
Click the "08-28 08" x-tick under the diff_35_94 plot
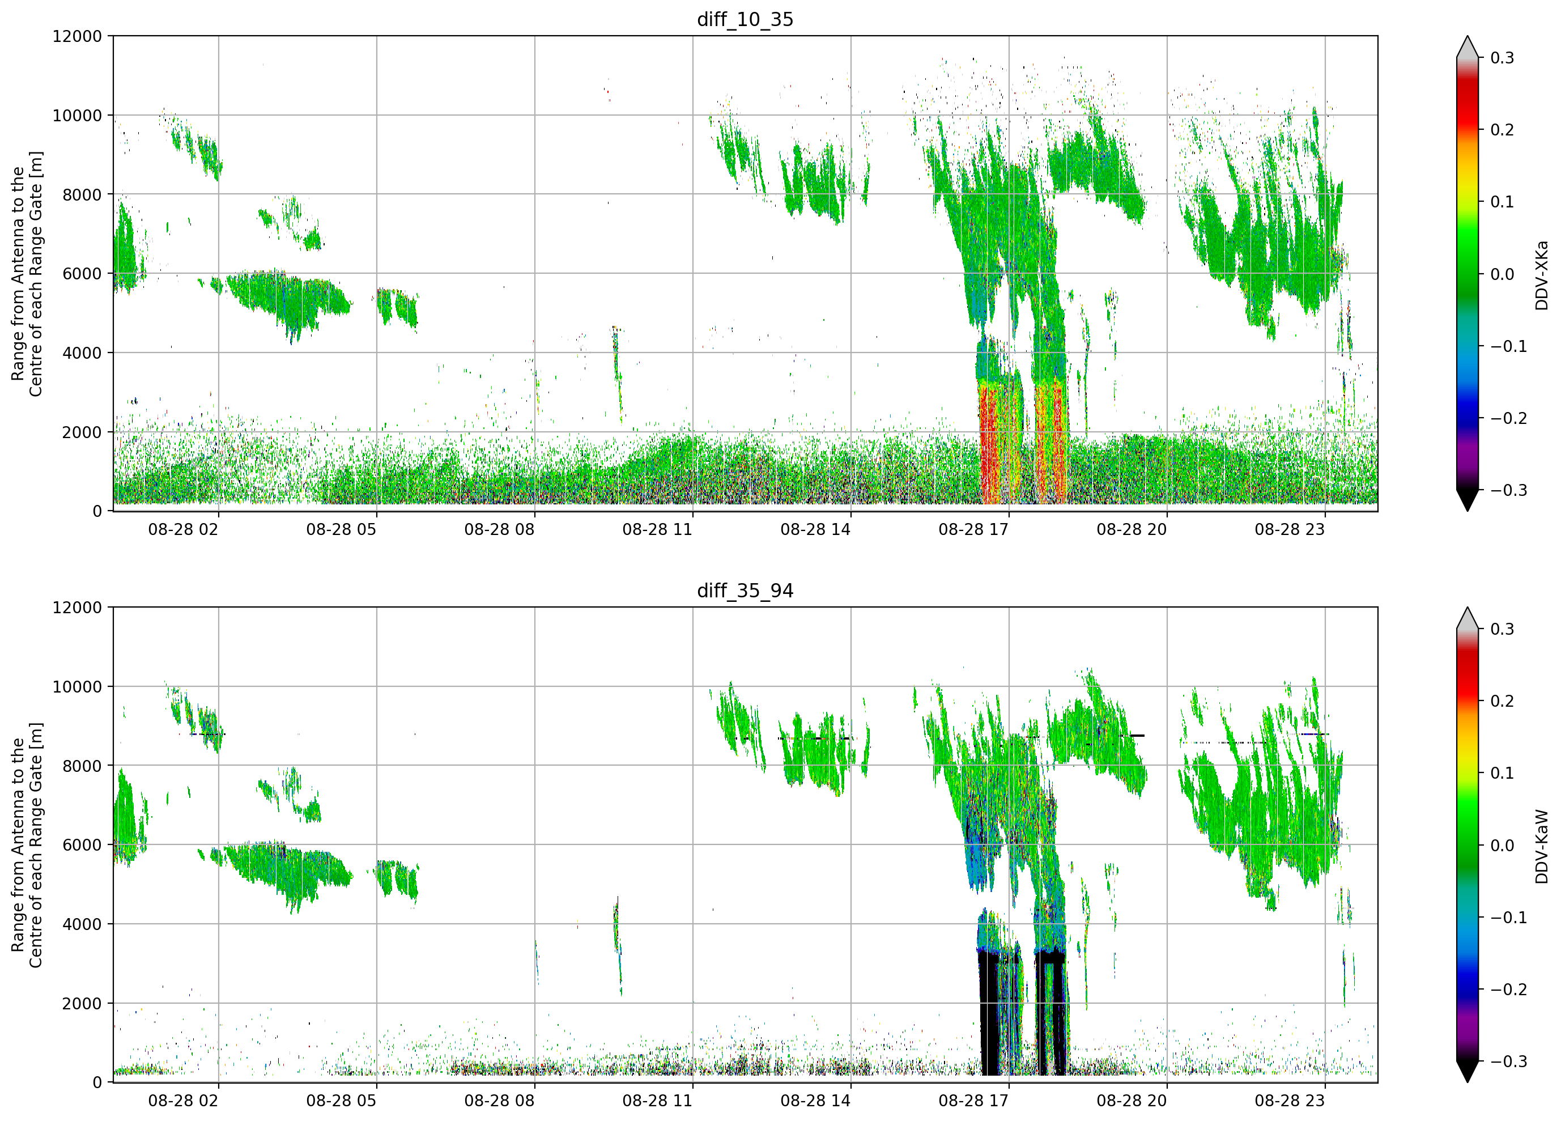(x=499, y=1101)
